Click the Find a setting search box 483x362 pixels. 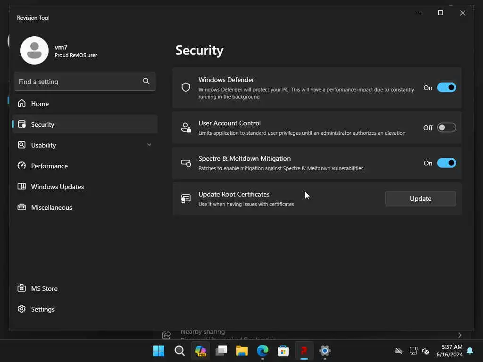(85, 82)
